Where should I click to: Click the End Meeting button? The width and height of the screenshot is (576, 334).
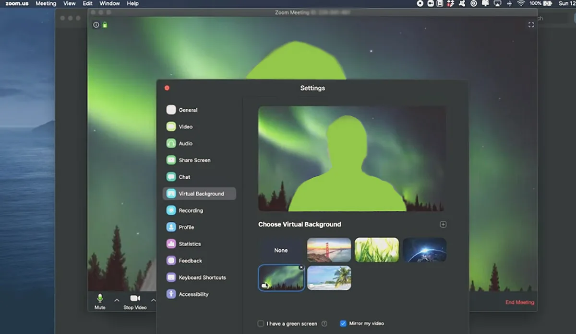click(519, 302)
